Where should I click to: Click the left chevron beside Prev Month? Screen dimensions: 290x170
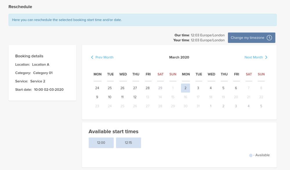point(92,57)
